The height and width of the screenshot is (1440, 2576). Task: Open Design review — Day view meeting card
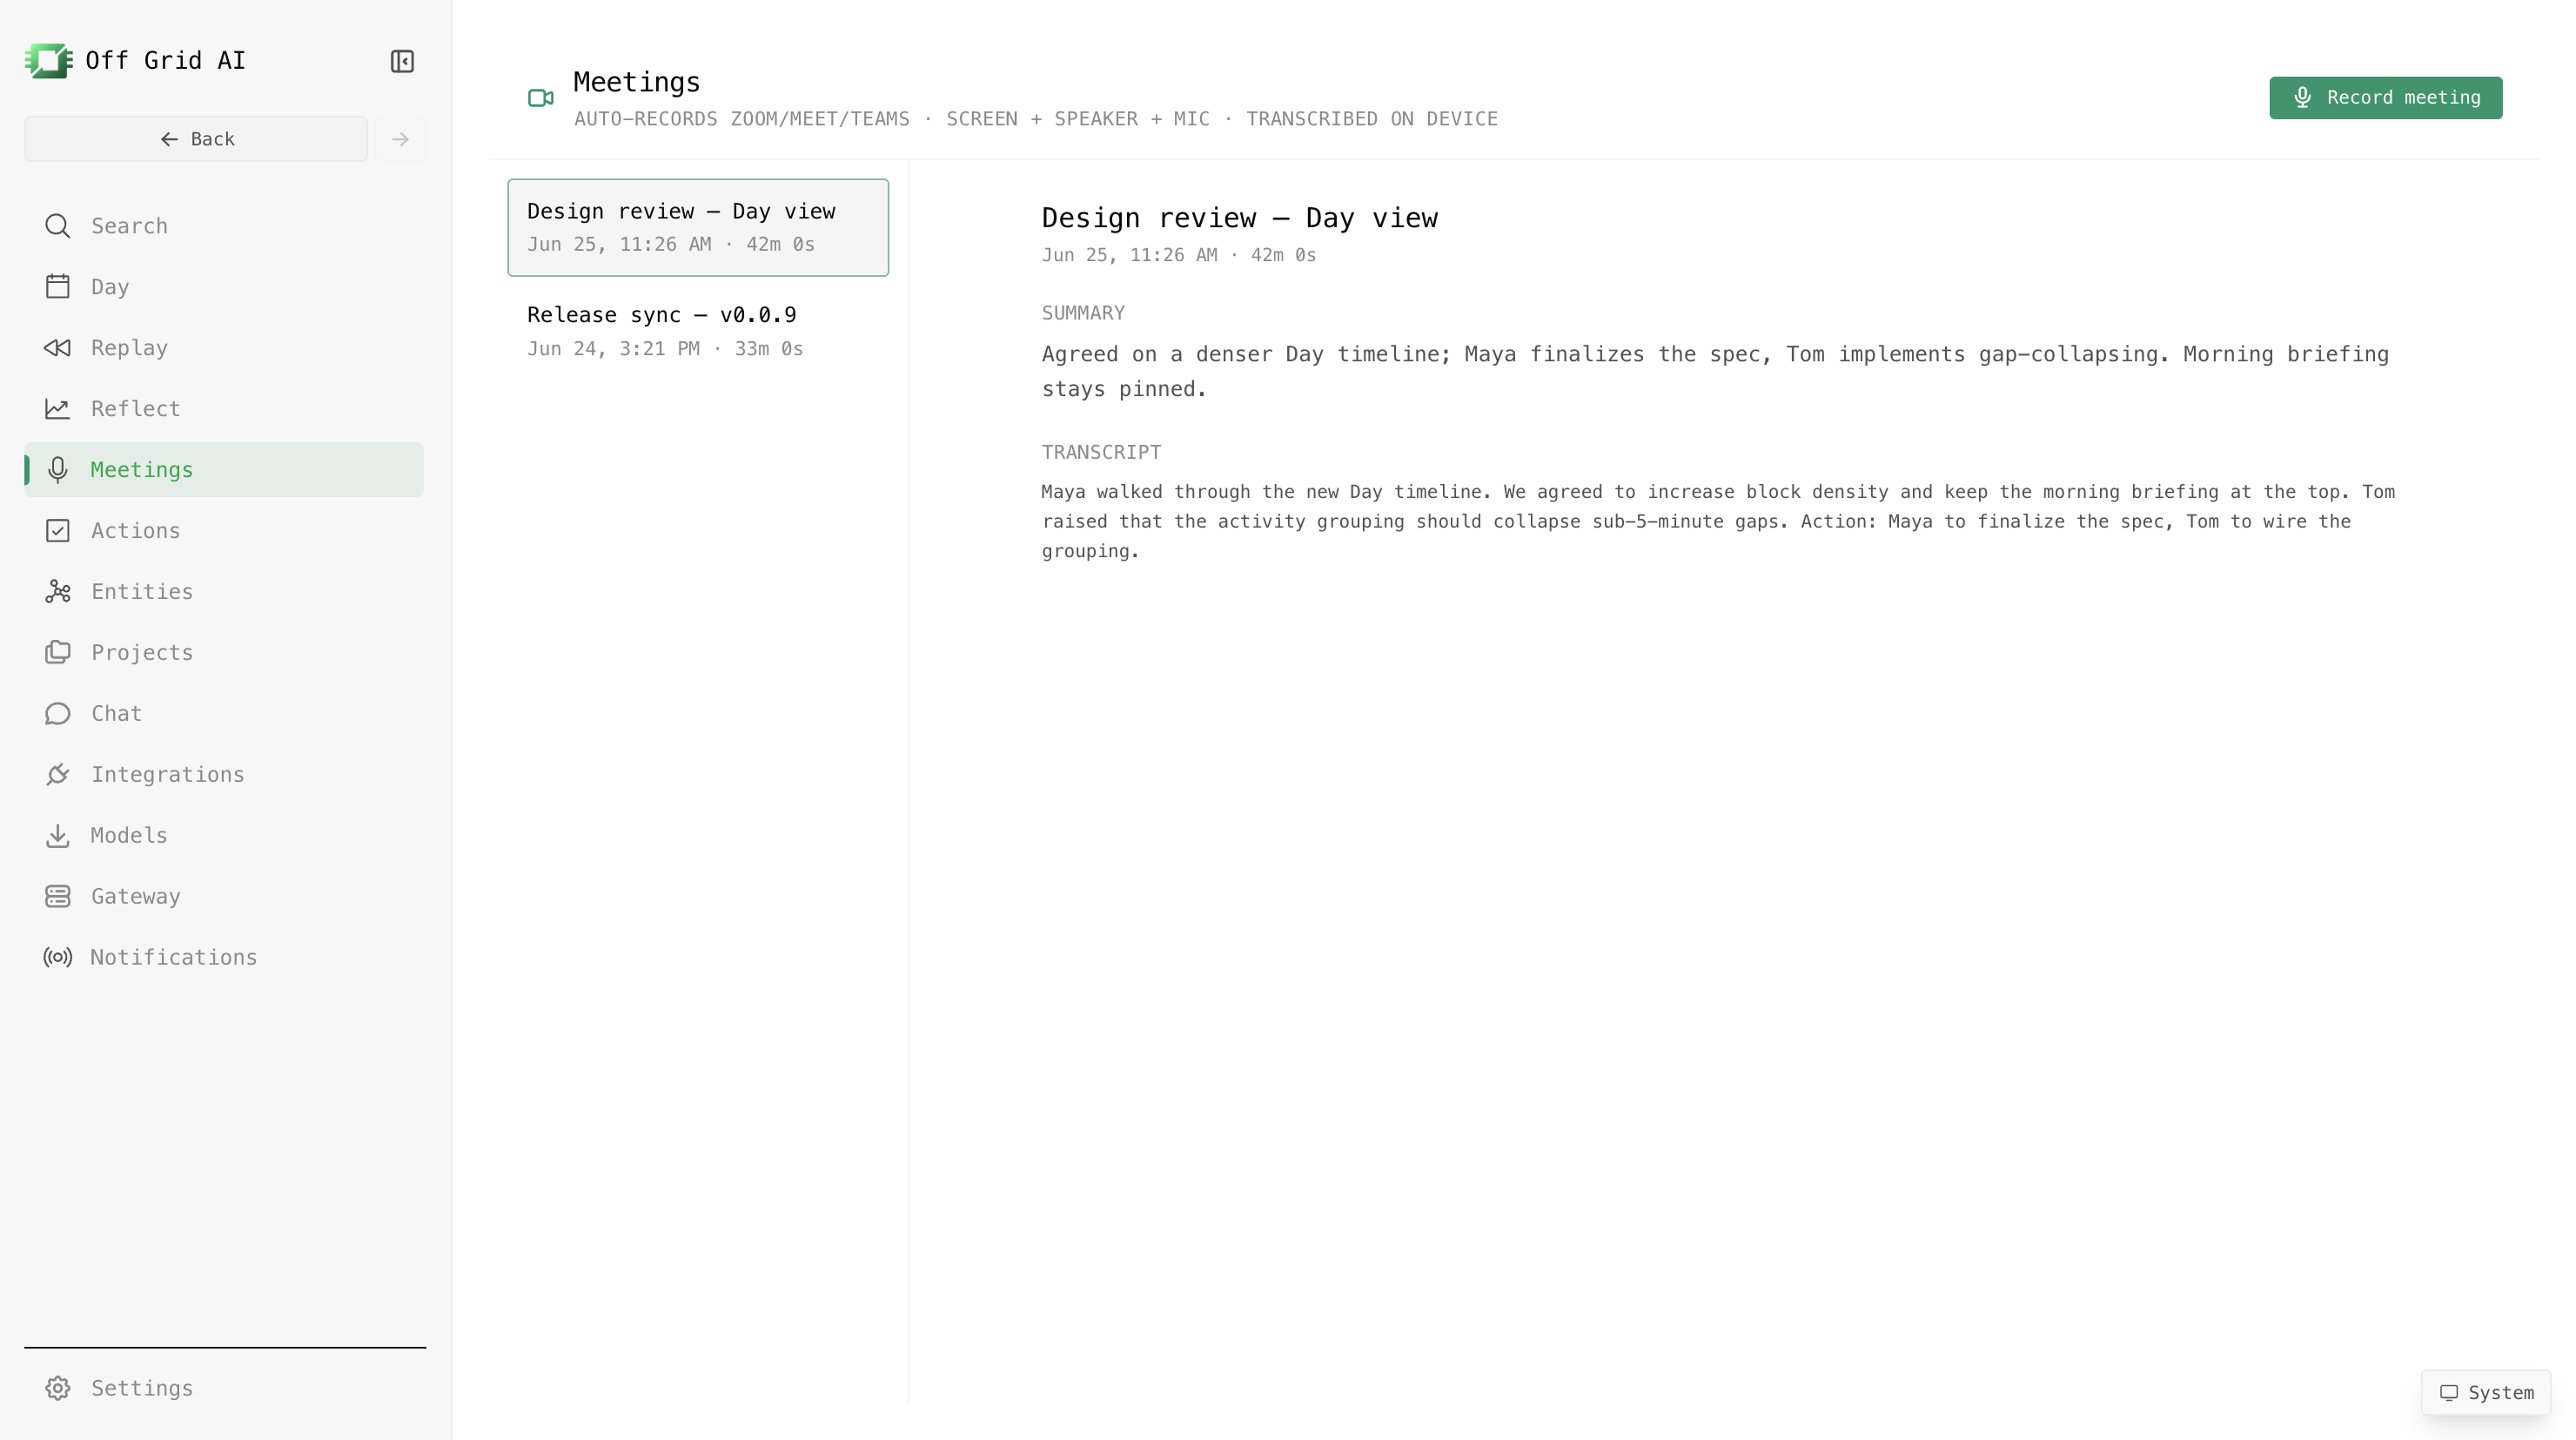click(698, 227)
